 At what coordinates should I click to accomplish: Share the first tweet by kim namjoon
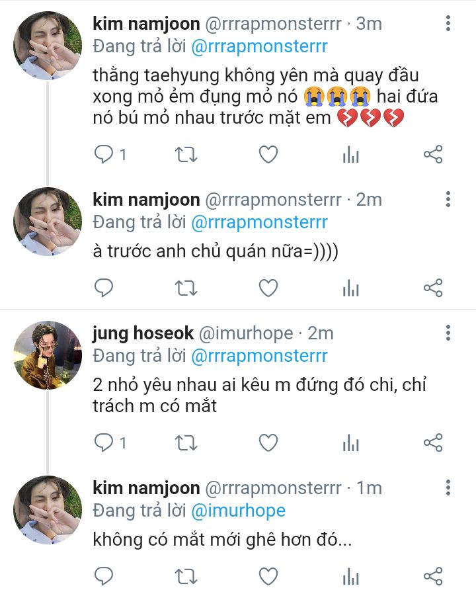(432, 155)
